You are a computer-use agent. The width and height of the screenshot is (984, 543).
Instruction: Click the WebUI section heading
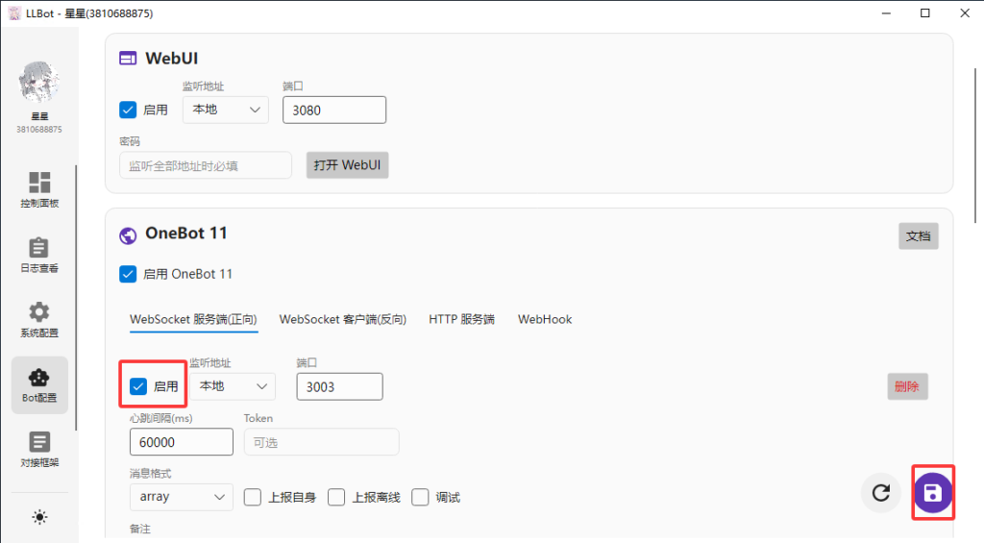(x=171, y=59)
